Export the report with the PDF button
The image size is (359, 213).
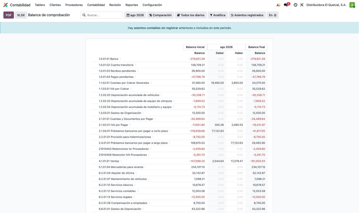pyautogui.click(x=8, y=15)
